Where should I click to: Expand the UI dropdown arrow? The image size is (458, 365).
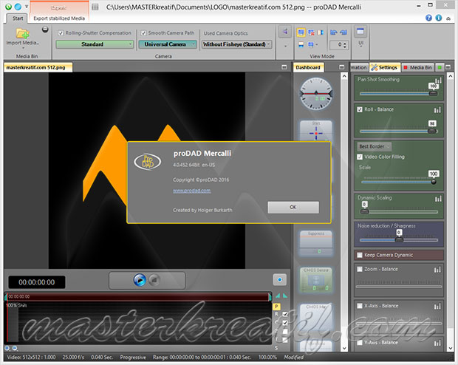pos(360,47)
